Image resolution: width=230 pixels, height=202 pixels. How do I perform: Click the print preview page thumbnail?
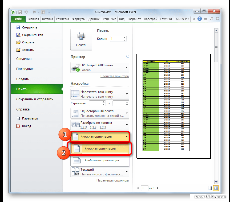[x=174, y=106]
